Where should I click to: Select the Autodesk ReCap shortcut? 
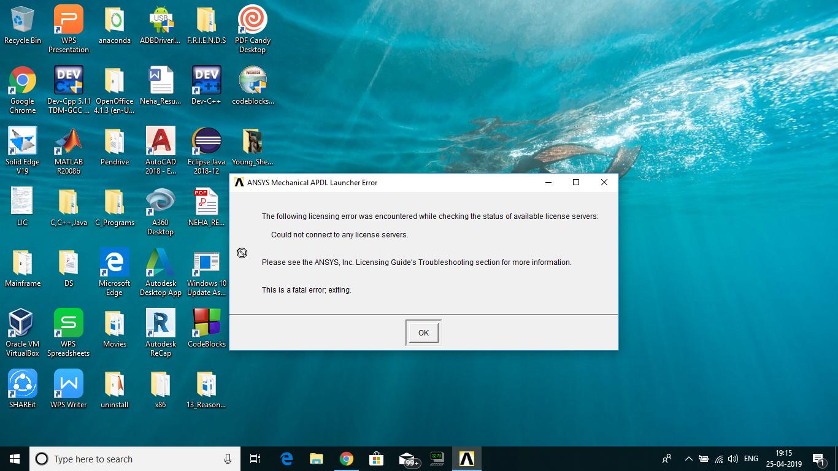[161, 333]
